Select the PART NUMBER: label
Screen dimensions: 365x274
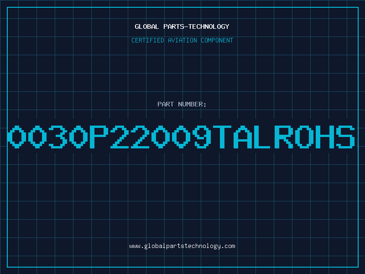pyautogui.click(x=182, y=104)
